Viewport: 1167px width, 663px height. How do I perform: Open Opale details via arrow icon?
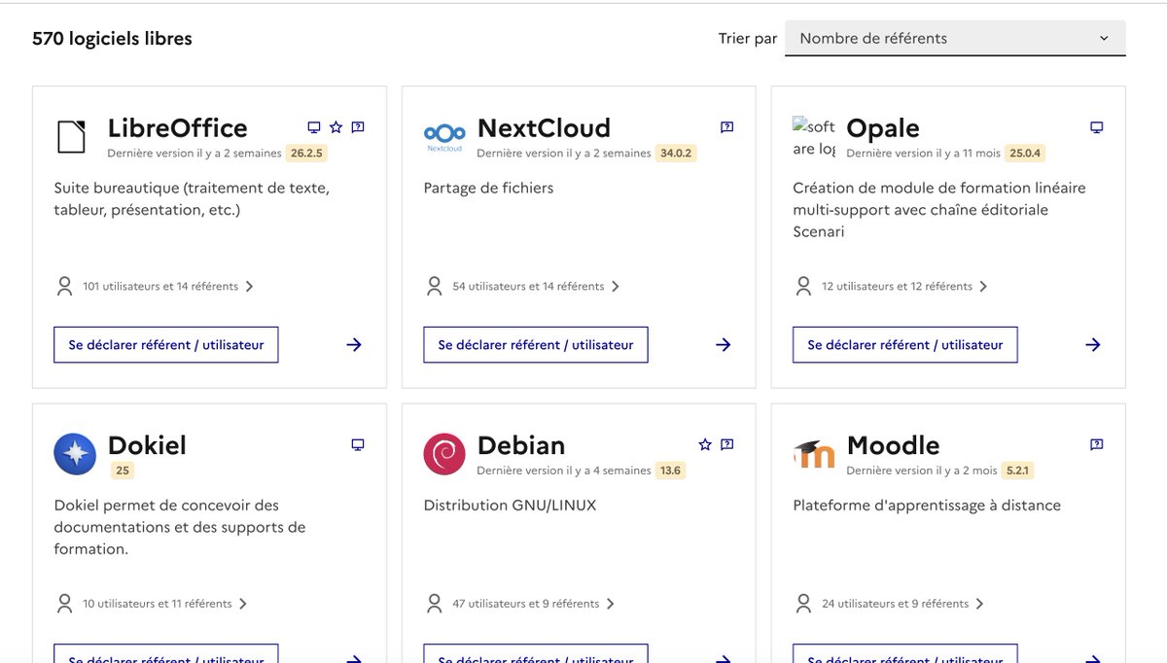click(1093, 345)
